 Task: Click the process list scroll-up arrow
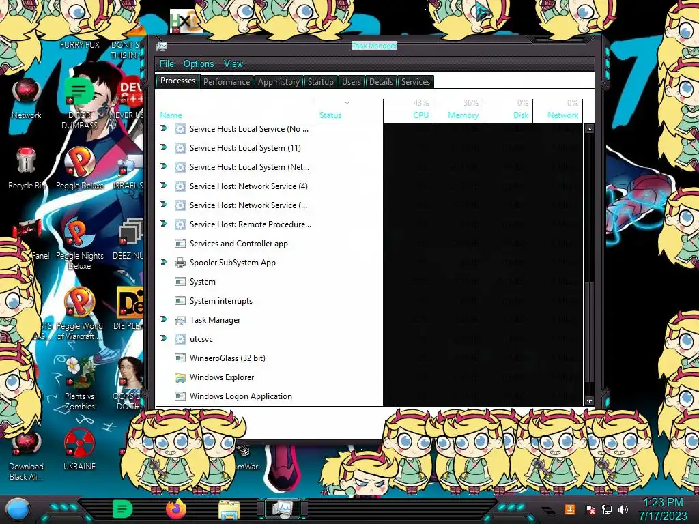(x=589, y=129)
